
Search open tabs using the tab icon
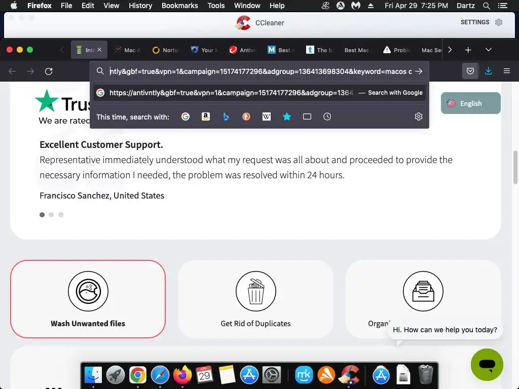[307, 117]
